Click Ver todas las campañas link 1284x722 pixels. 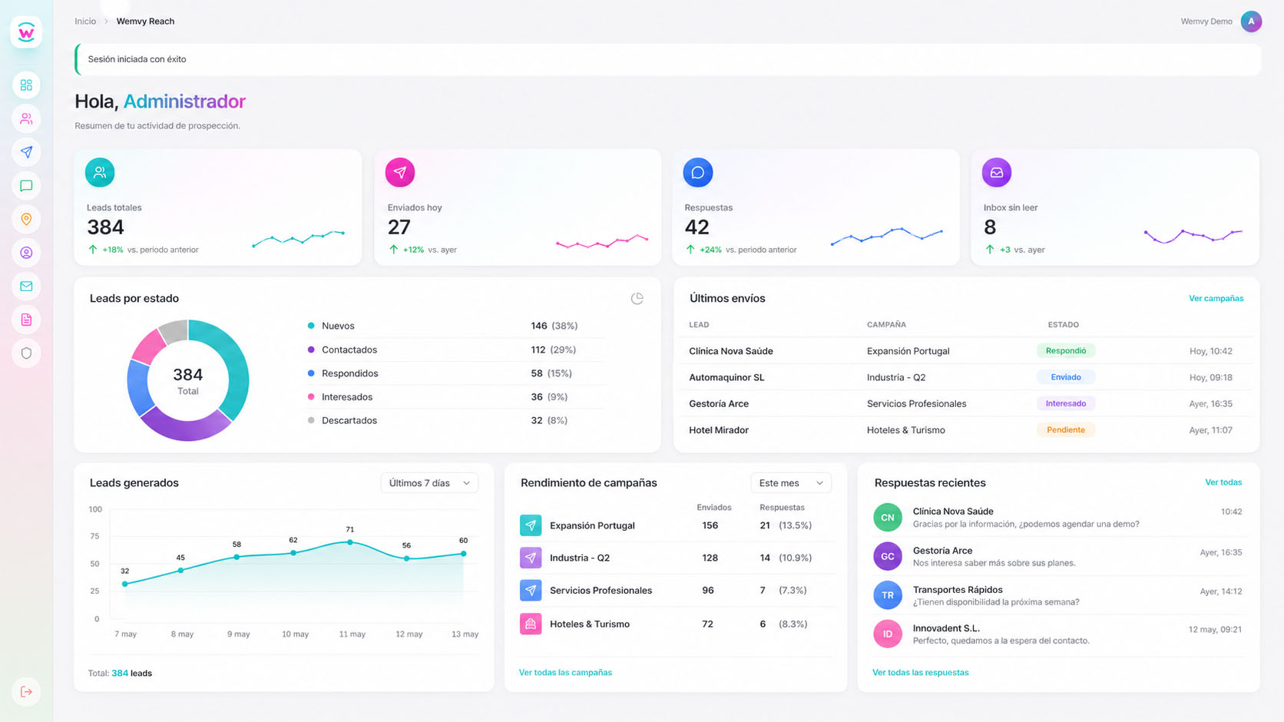pos(565,672)
